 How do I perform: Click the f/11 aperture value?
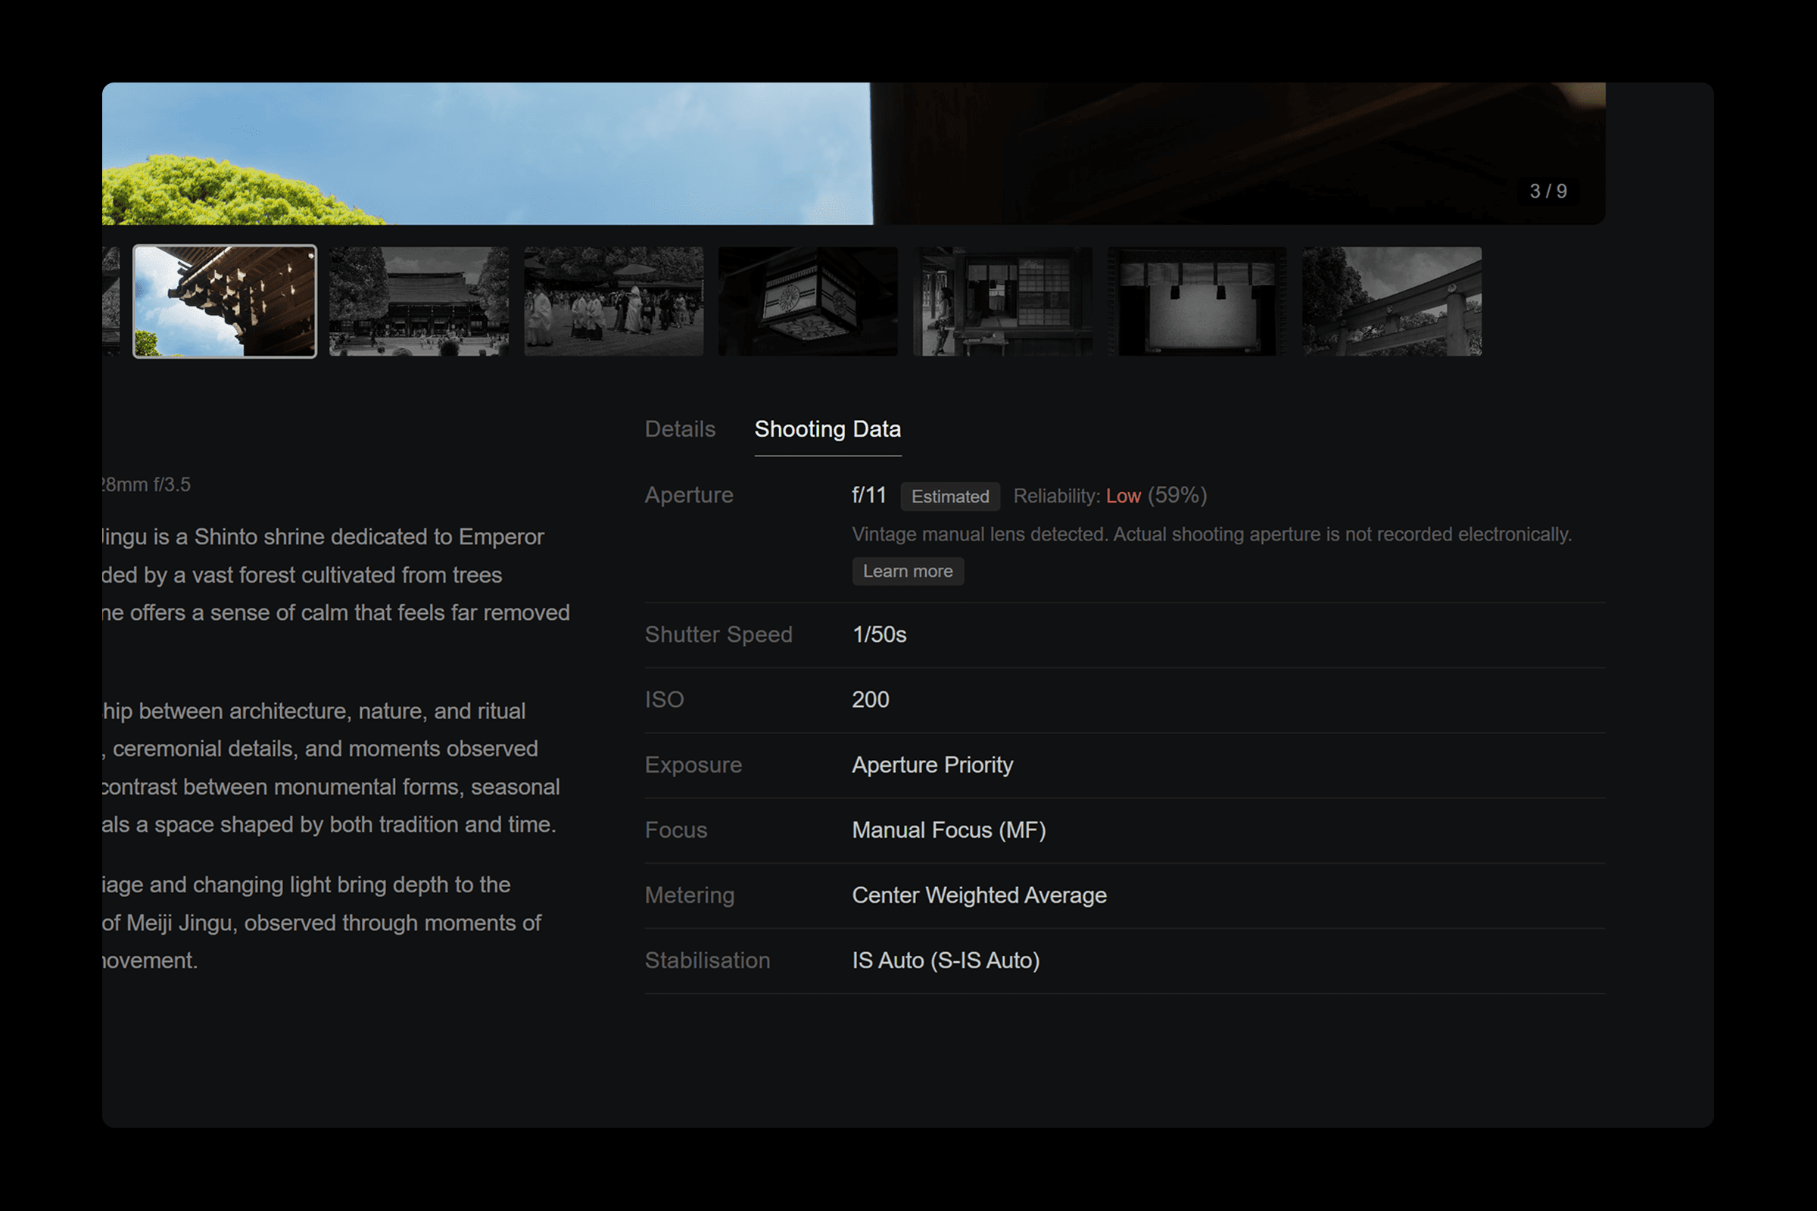click(869, 495)
